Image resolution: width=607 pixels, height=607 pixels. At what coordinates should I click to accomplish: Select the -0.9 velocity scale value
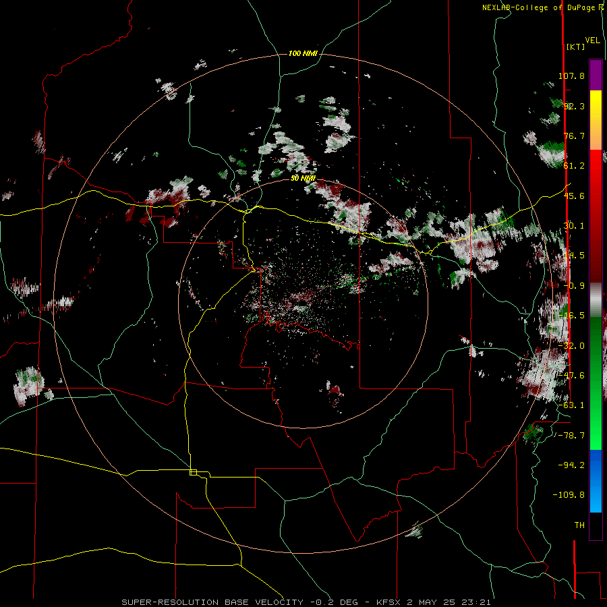(574, 286)
